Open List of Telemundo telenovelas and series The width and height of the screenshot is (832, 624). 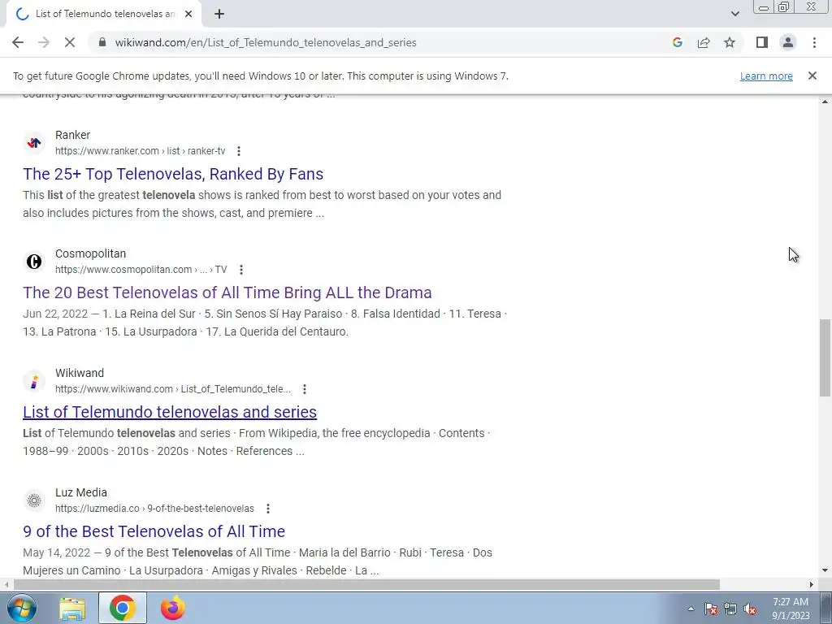pyautogui.click(x=170, y=412)
